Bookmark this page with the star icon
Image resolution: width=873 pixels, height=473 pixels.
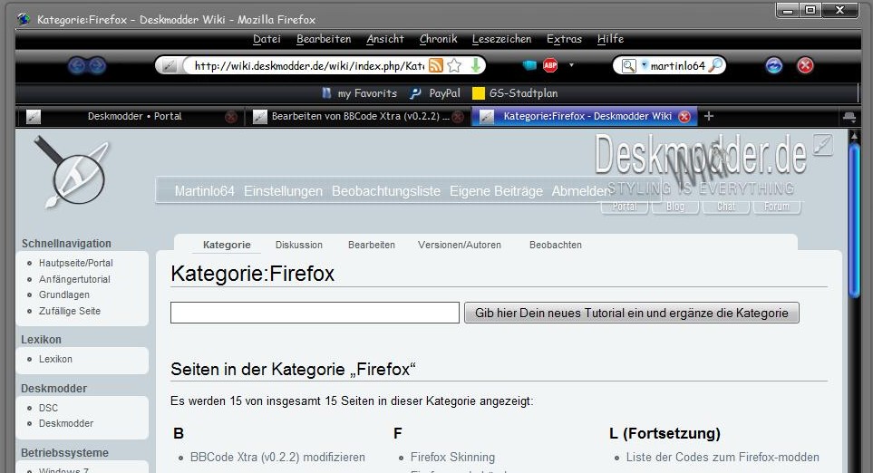pyautogui.click(x=454, y=65)
